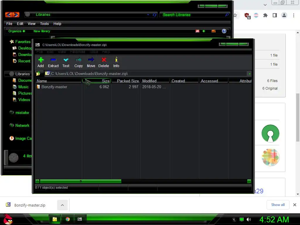Click the uBlock Origin extension icon

247,16
